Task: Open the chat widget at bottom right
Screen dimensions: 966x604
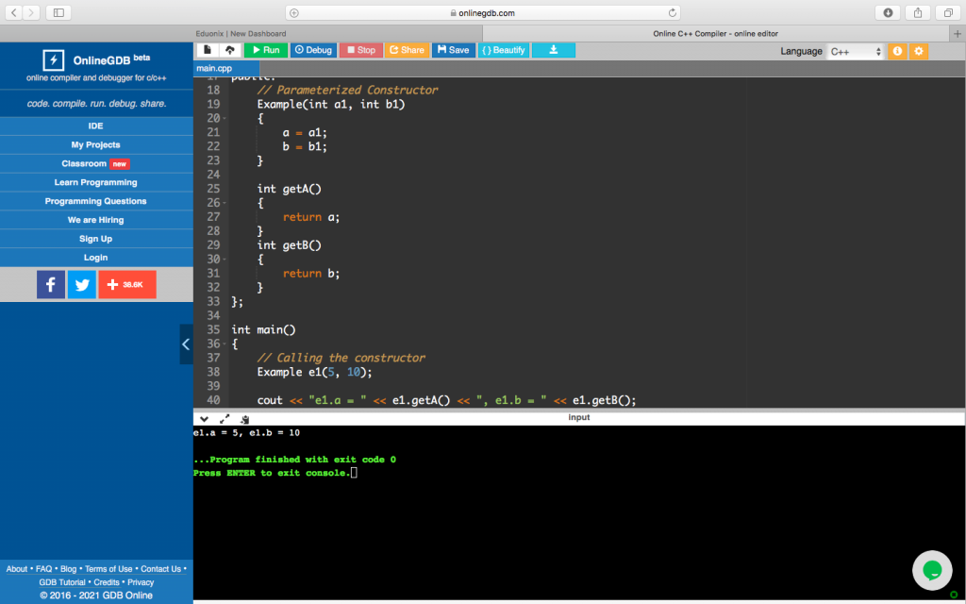Action: tap(932, 570)
